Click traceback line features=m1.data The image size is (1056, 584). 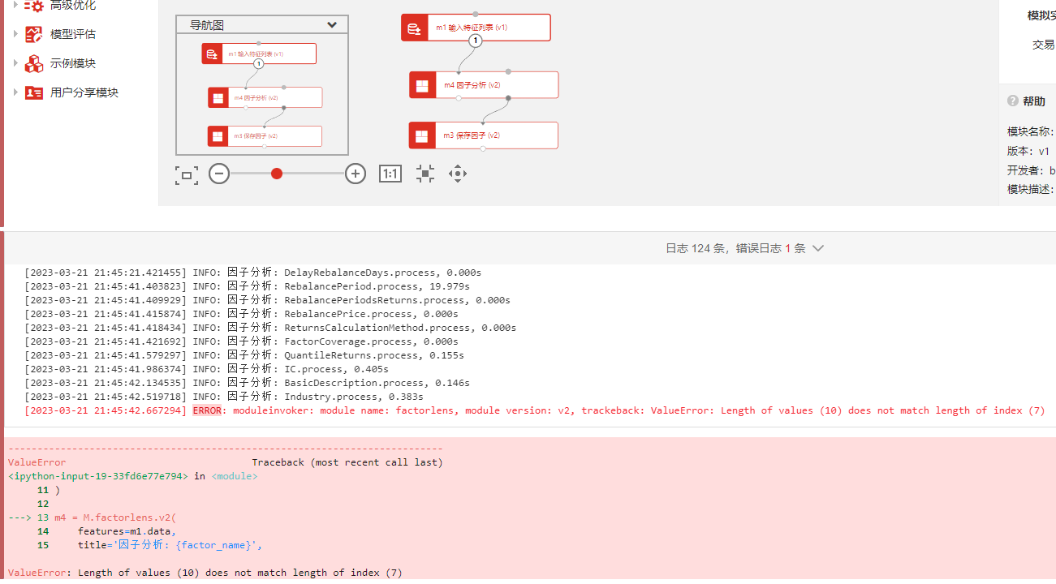(127, 531)
